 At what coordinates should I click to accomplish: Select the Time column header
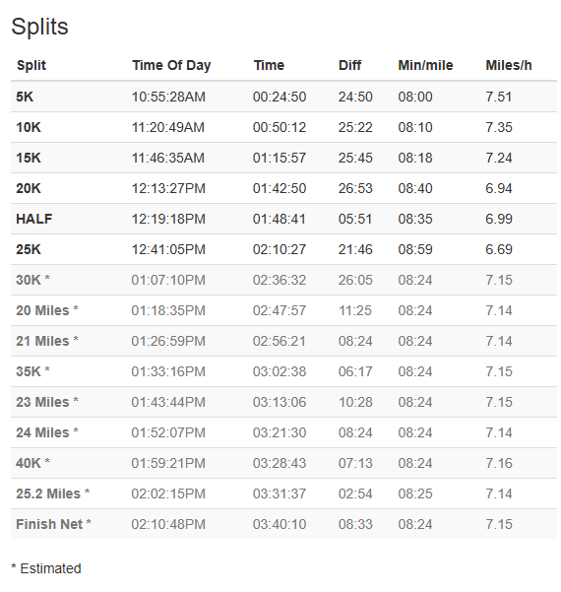[269, 65]
